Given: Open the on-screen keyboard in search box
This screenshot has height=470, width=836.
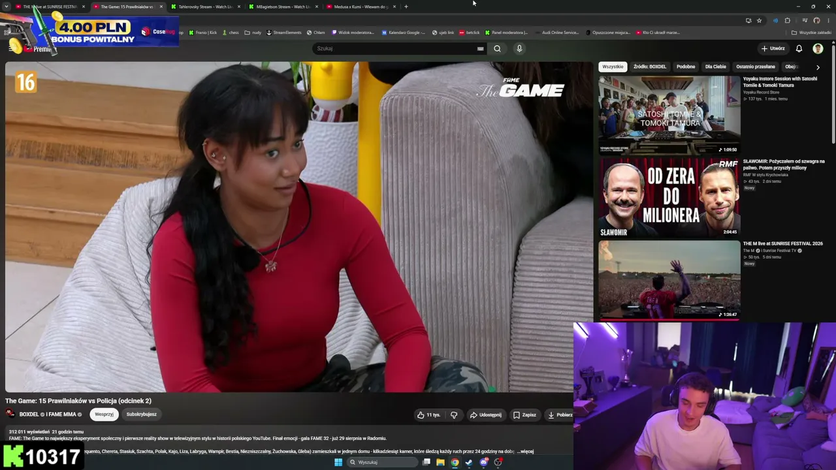Looking at the screenshot, I should click(x=480, y=48).
